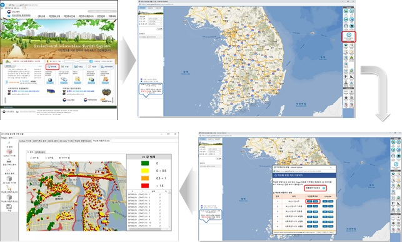Image resolution: width=402 pixels, height=242 pixels.
Task: Expand the second region dropdown in upper map window panel
Action: pyautogui.click(x=155, y=21)
